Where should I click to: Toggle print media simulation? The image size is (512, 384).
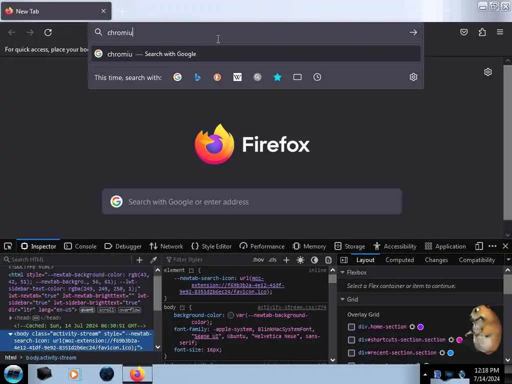[x=328, y=260]
